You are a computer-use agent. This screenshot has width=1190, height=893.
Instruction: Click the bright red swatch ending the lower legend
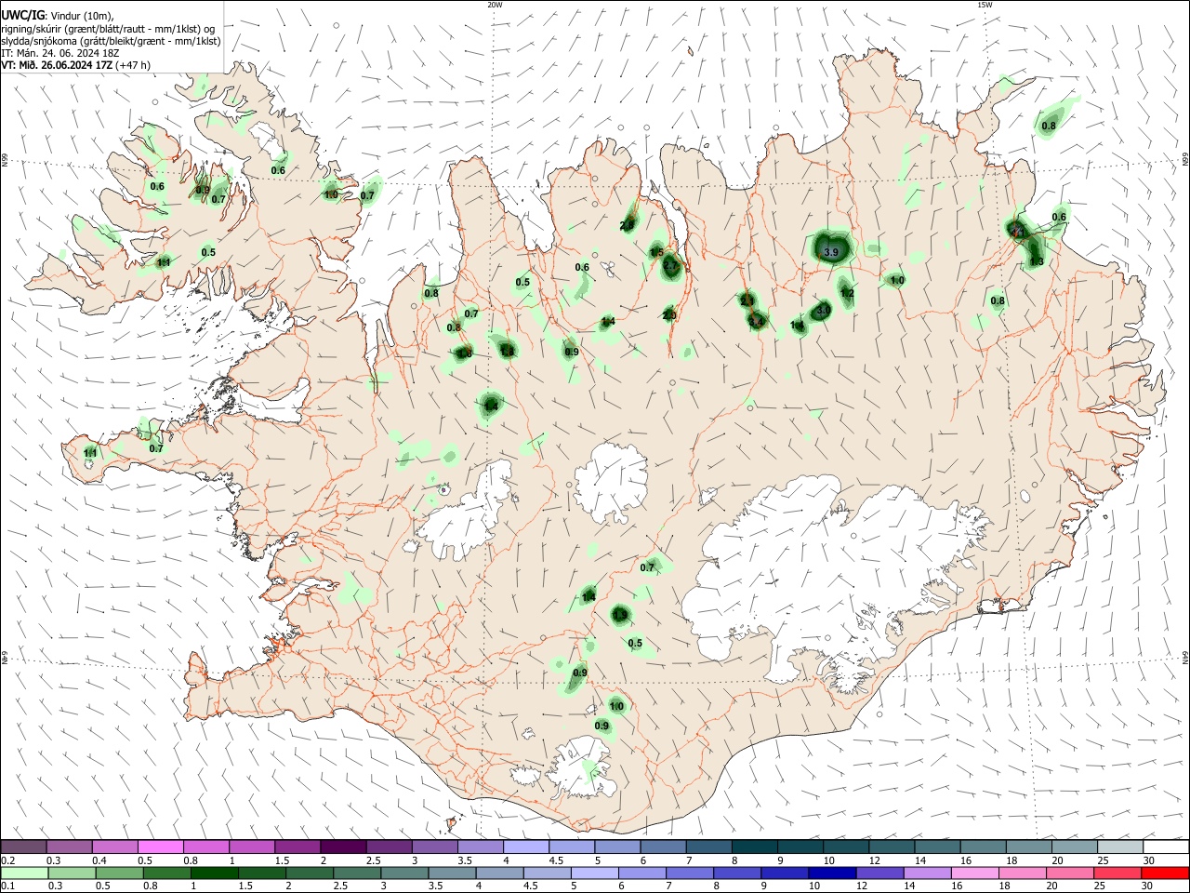[x=1166, y=874]
